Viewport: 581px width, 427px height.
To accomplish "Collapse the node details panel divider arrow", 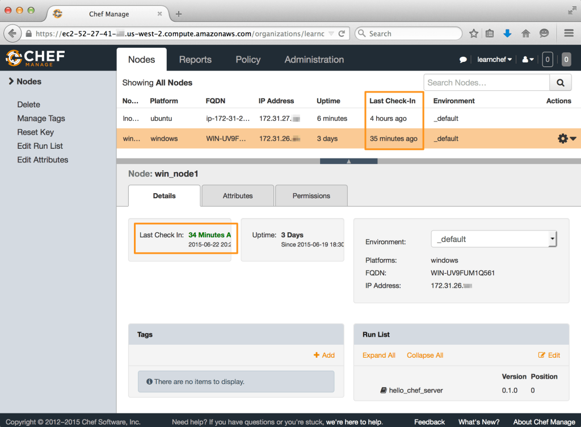I will (x=348, y=161).
